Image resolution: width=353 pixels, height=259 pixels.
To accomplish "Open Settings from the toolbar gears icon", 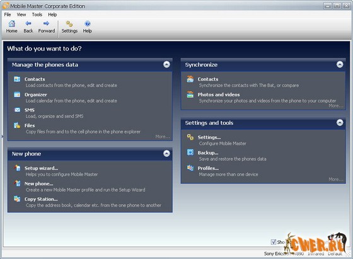I will click(x=69, y=23).
